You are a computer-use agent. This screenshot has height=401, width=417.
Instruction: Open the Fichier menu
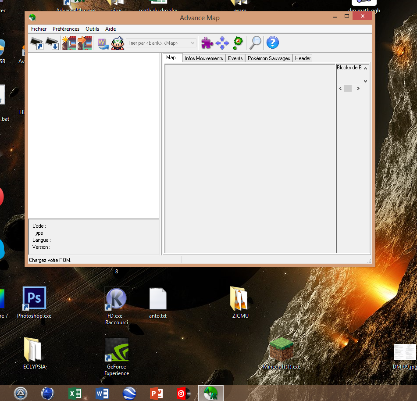(x=39, y=29)
